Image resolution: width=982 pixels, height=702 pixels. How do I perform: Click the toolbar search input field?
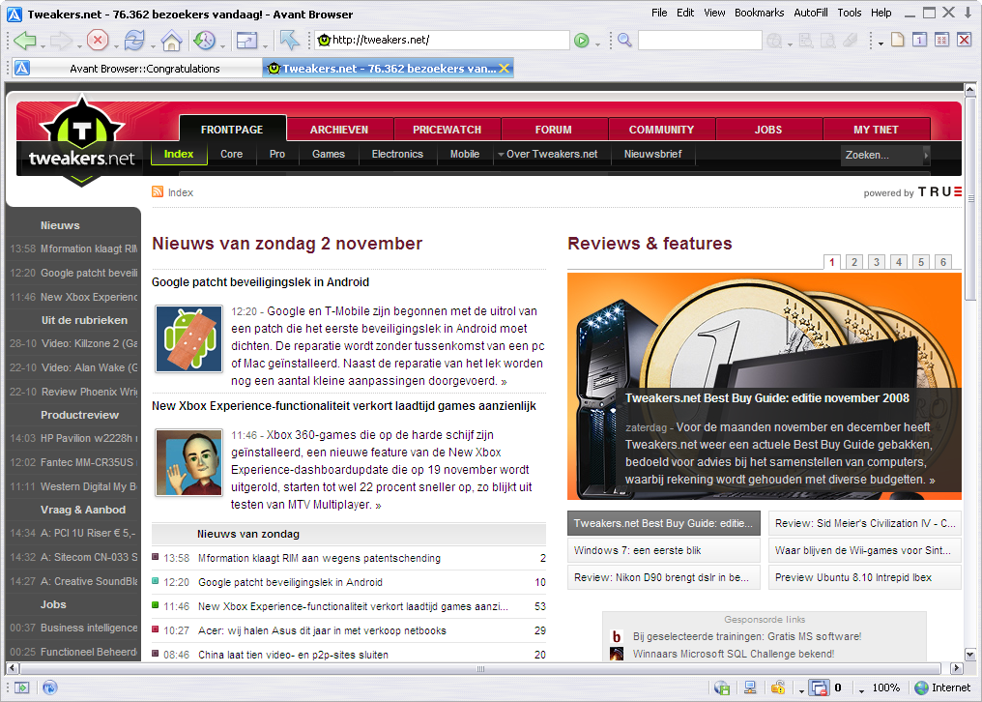click(x=700, y=40)
